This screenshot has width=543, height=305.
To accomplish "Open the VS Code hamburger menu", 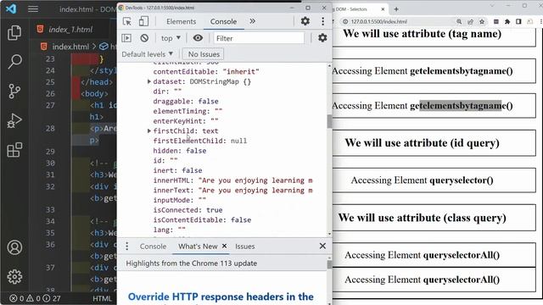I will click(x=33, y=8).
